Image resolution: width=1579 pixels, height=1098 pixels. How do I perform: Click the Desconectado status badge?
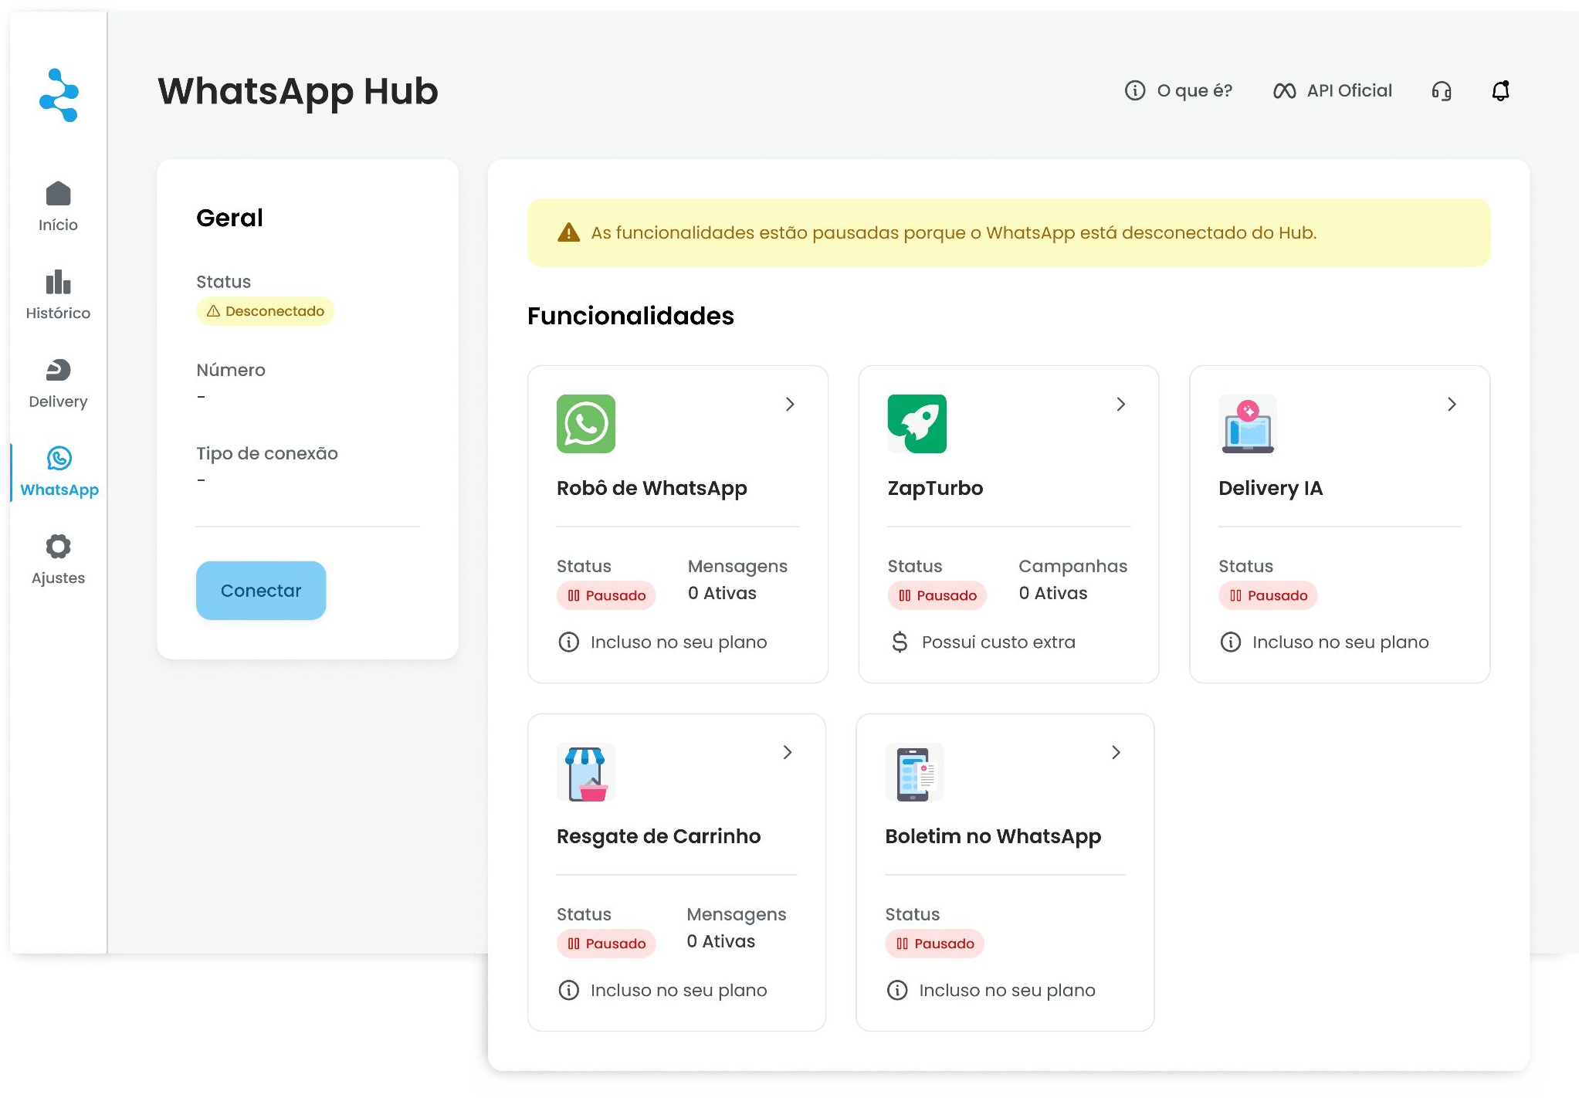click(x=266, y=311)
